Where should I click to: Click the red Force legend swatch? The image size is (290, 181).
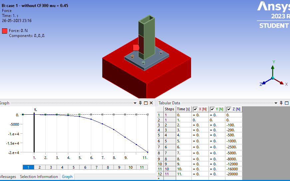[5, 31]
